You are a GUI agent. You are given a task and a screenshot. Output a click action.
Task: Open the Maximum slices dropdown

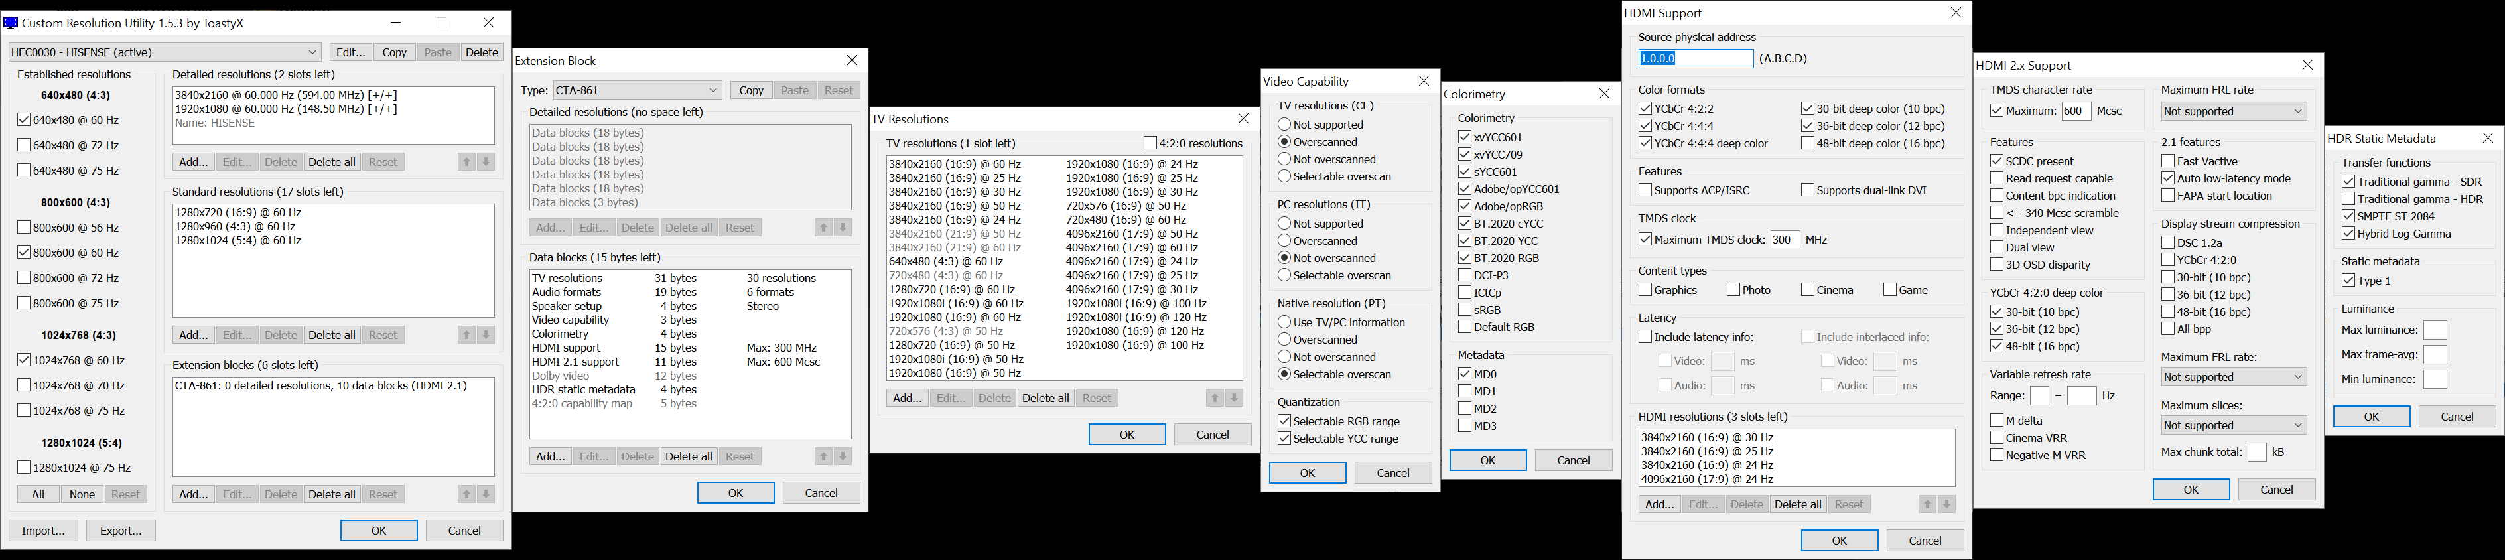click(x=2233, y=426)
